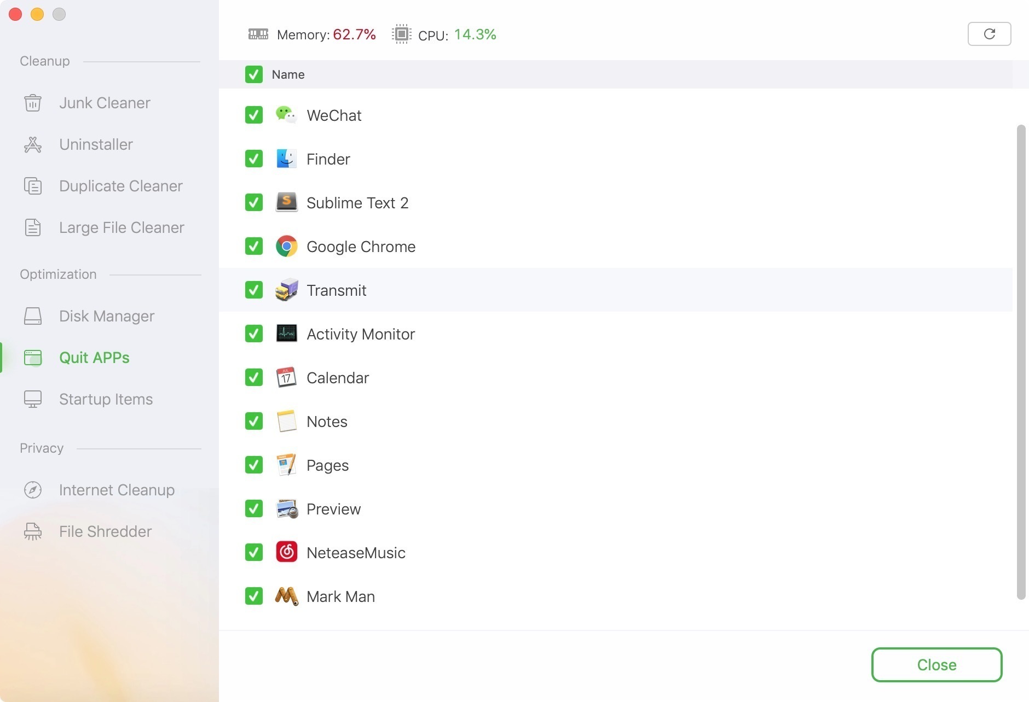Open the Junk Cleaner section
The height and width of the screenshot is (702, 1029).
click(x=105, y=103)
